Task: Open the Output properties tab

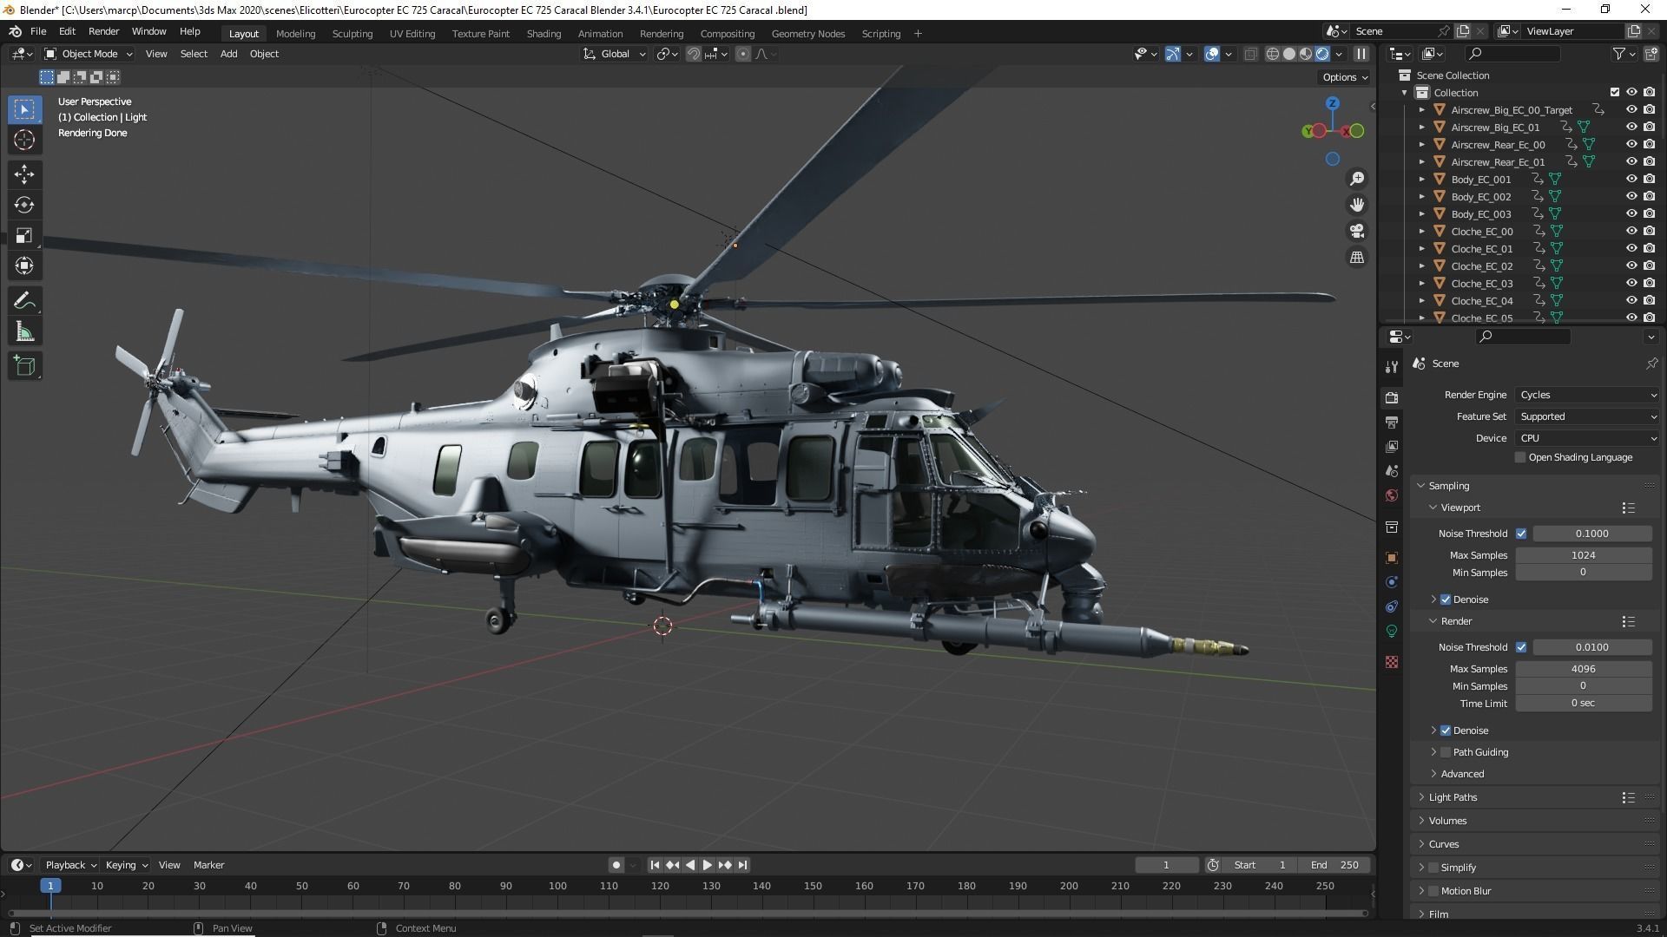Action: point(1392,423)
